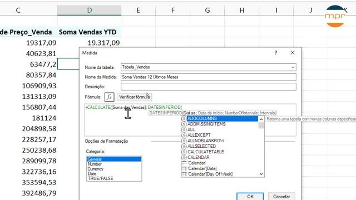Click the autocomplete list scroll up arrow
Screen dimensions: 356x200
coord(261,119)
